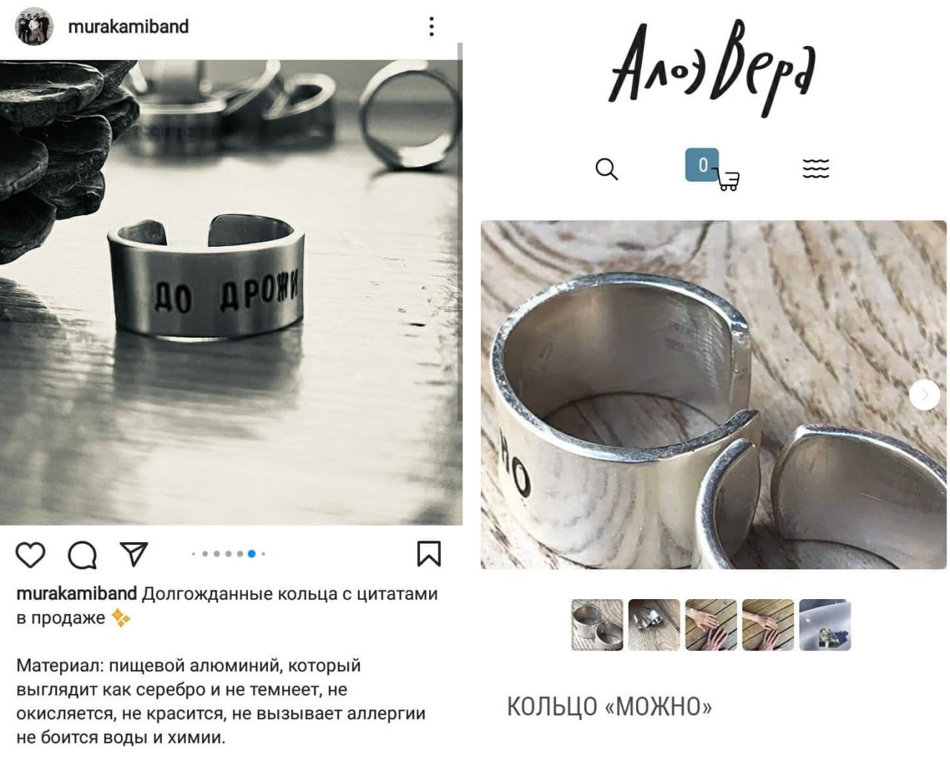This screenshot has width=950, height=760.
Task: Select the second ring thumbnail
Action: [x=654, y=625]
